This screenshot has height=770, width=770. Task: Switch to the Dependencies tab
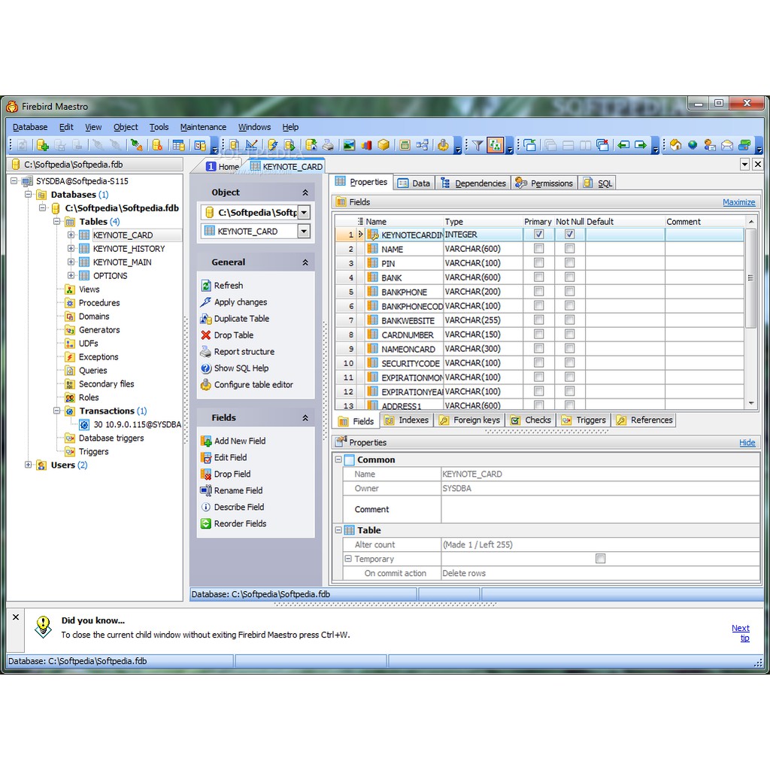click(473, 183)
